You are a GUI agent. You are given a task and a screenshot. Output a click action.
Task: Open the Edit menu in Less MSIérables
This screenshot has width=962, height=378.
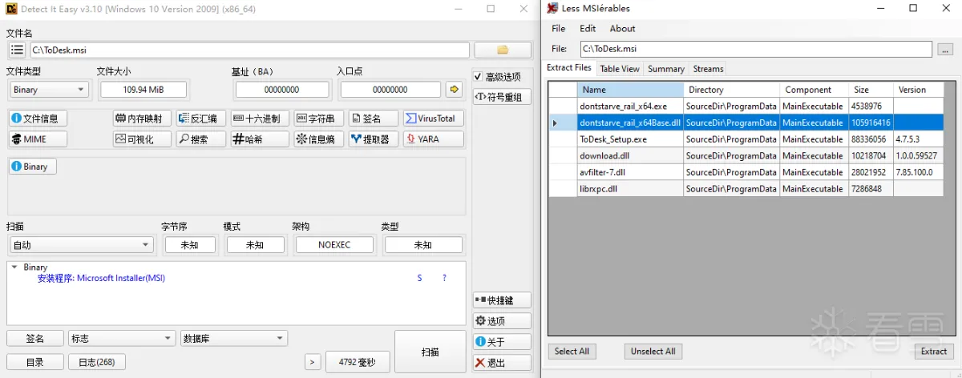tap(588, 28)
